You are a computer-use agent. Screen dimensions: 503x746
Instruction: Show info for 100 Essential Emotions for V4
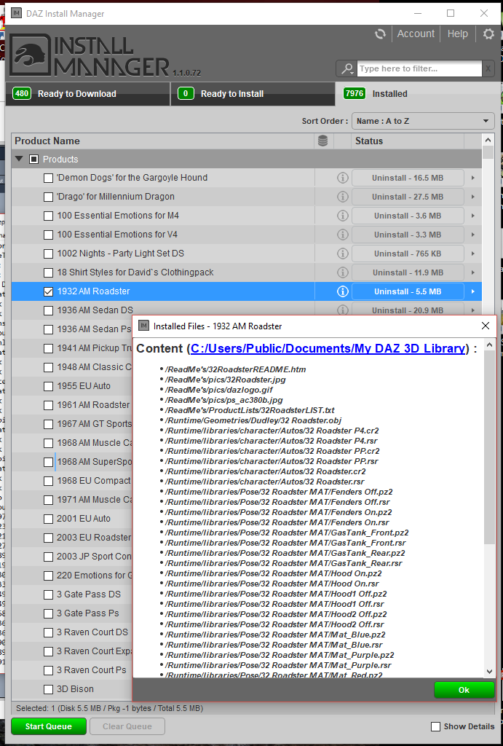(342, 235)
